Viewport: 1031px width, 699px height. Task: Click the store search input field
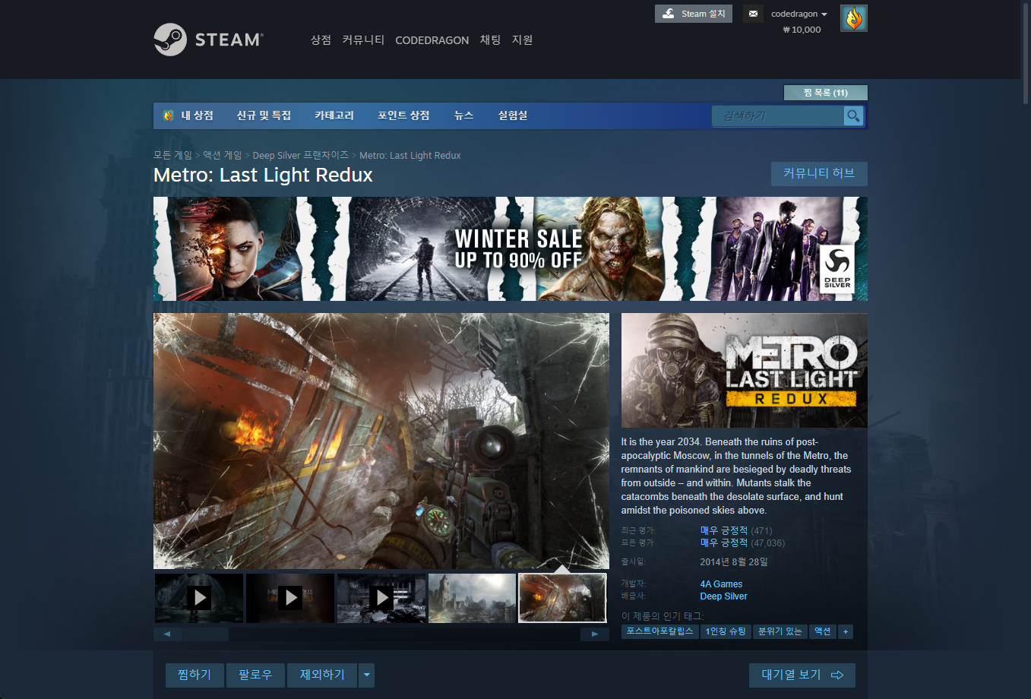point(777,115)
